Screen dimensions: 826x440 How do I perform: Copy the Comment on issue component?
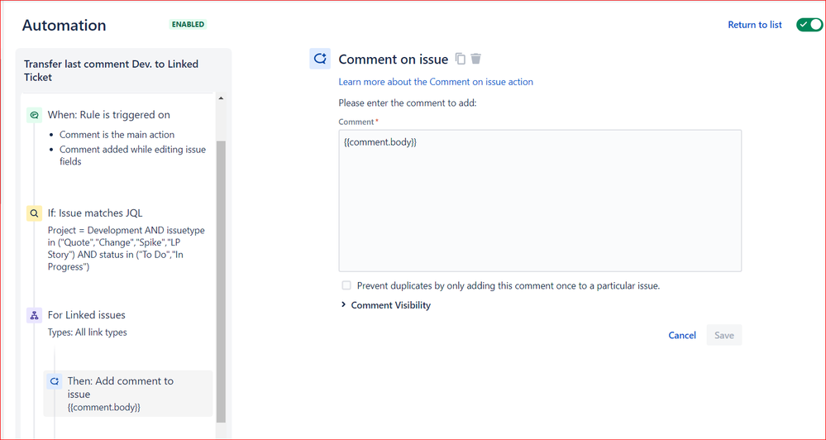461,59
